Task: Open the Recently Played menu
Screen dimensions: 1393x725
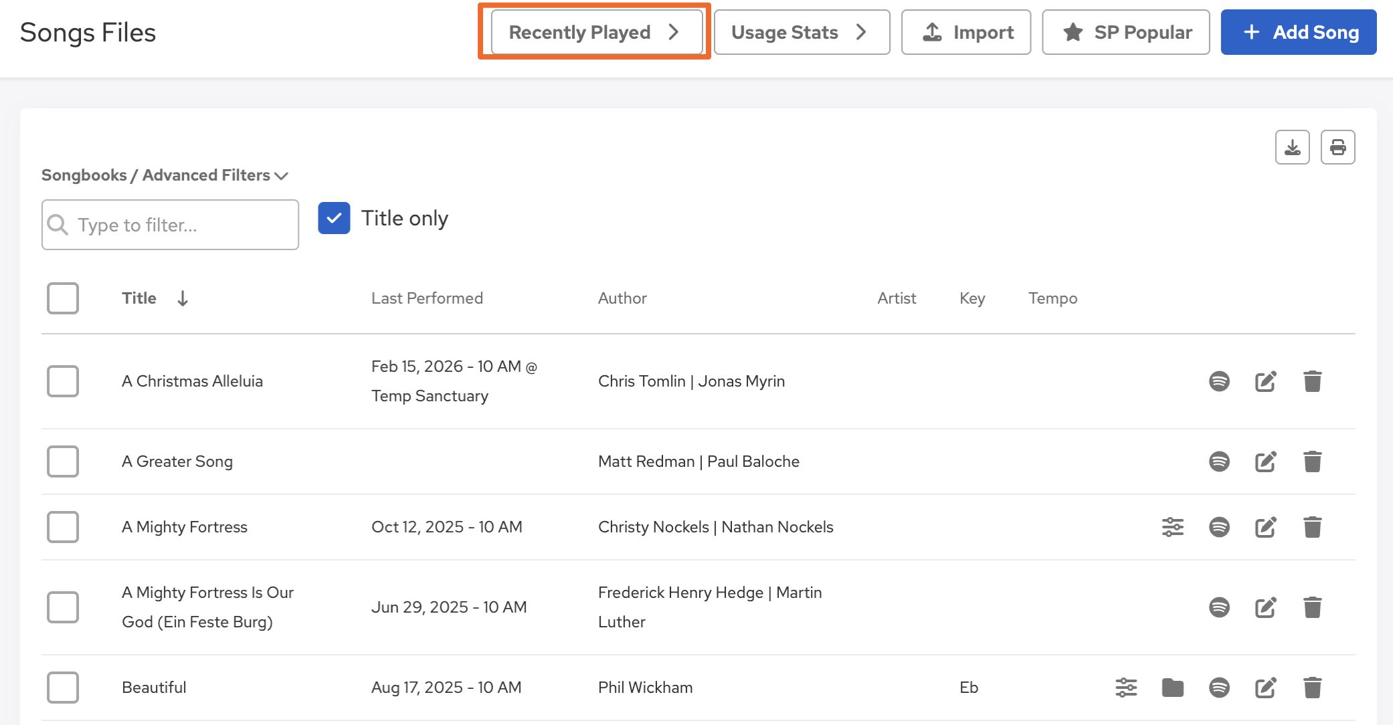Action: click(595, 32)
